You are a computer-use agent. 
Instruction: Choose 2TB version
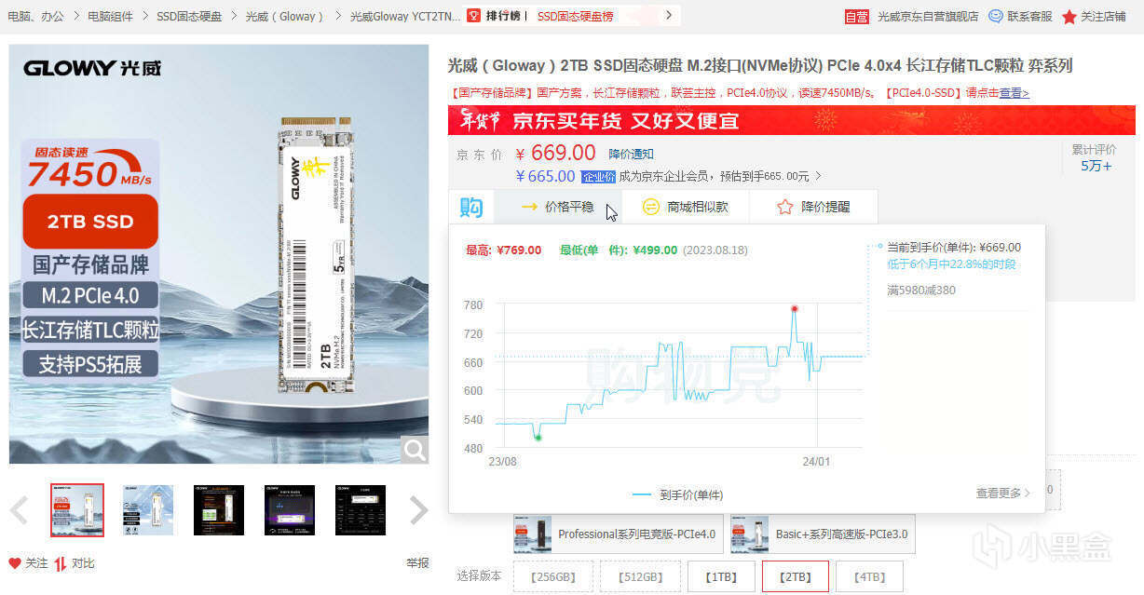pos(795,577)
